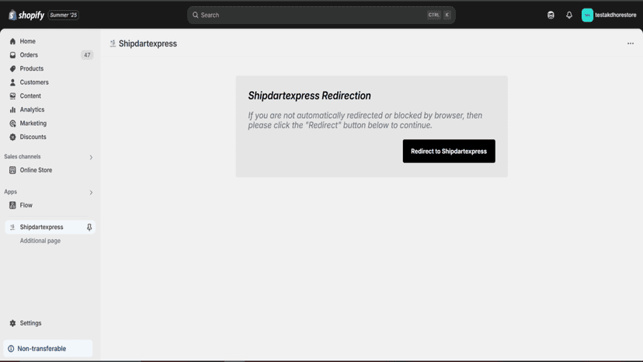Click the Sales channels heading
This screenshot has height=362, width=643.
pos(23,157)
